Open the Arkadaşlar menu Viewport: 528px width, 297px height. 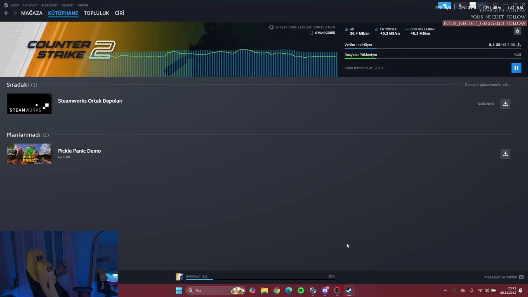click(x=49, y=5)
